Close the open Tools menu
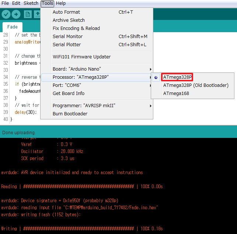237x234 pixels. coord(47,3)
